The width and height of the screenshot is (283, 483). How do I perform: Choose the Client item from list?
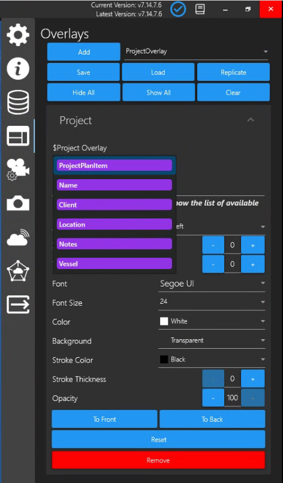point(115,205)
